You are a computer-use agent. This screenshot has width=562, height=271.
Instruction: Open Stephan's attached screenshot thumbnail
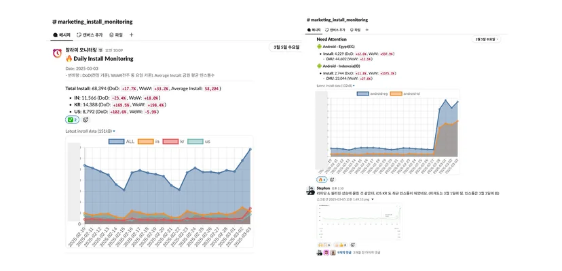(360, 222)
